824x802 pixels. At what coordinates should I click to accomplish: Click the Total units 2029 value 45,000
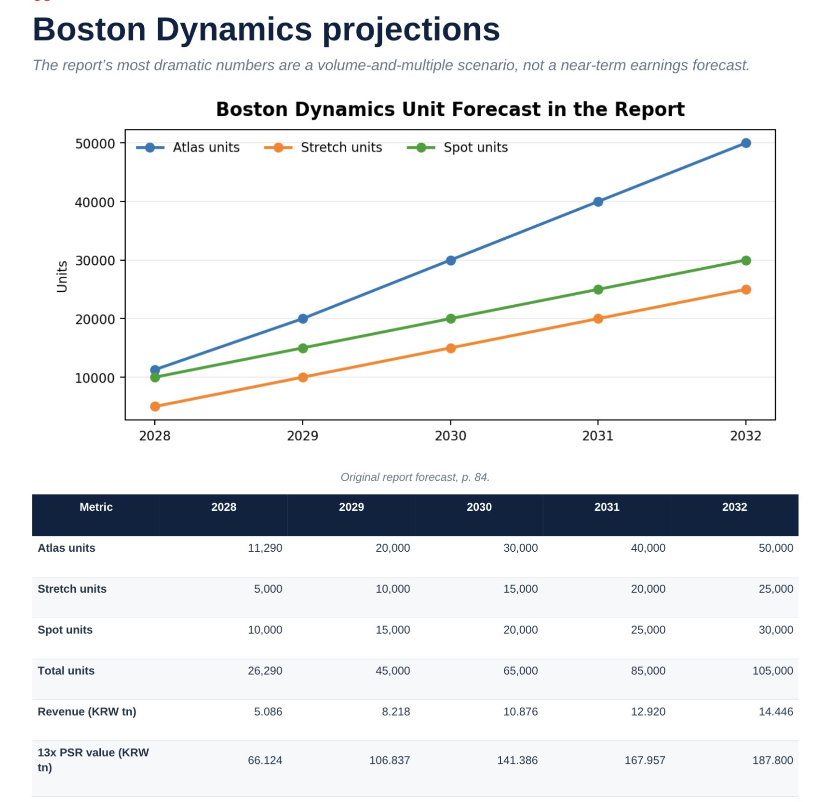(393, 671)
